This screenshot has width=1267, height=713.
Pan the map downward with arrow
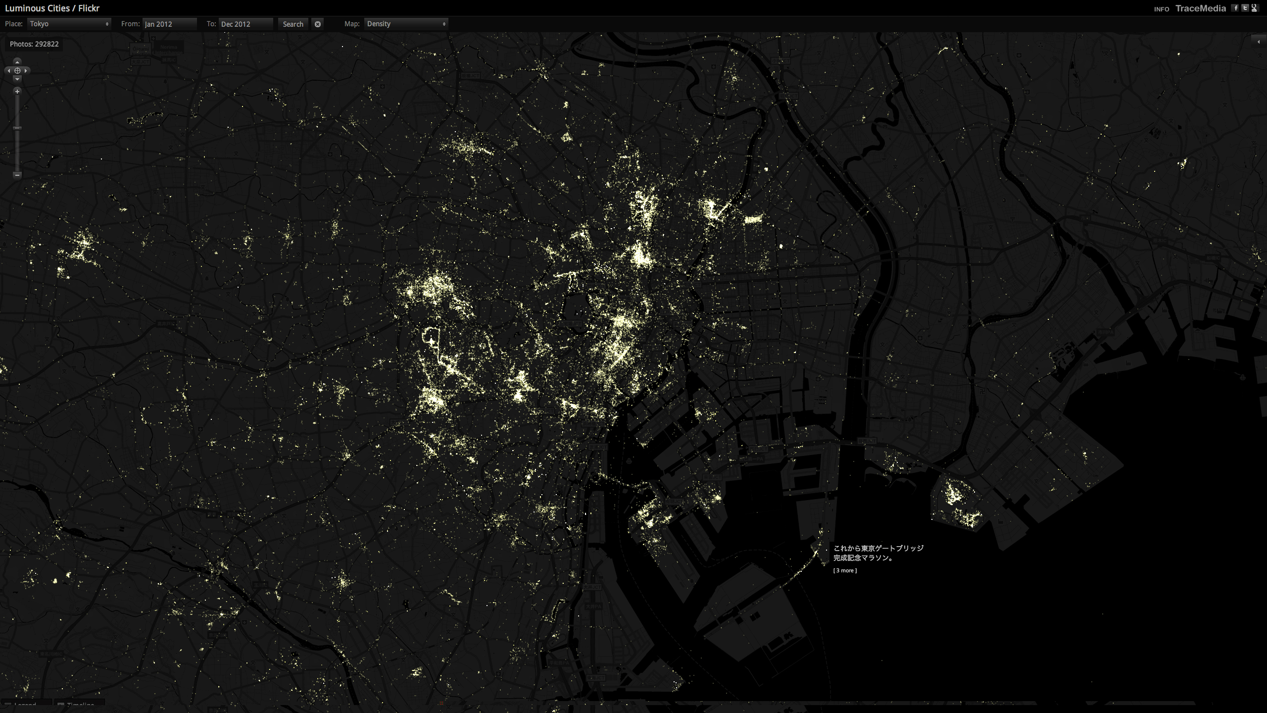point(17,79)
